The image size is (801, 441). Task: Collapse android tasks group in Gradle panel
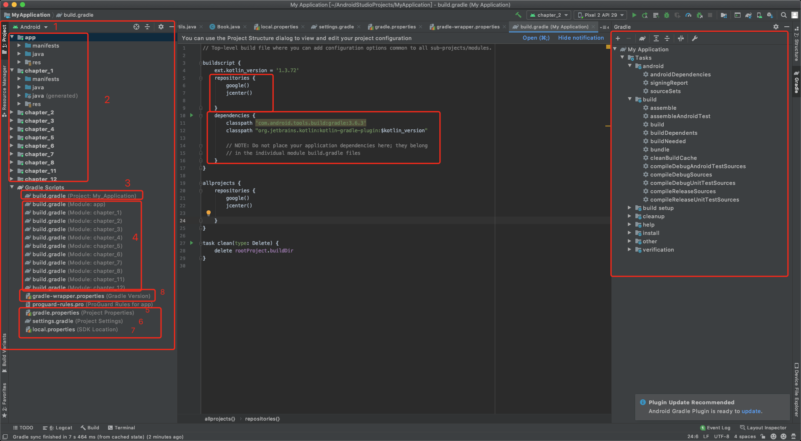pyautogui.click(x=630, y=66)
